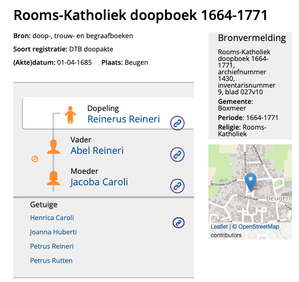Click the orange child Dopeling icon
The image size is (299, 282).
(71, 115)
